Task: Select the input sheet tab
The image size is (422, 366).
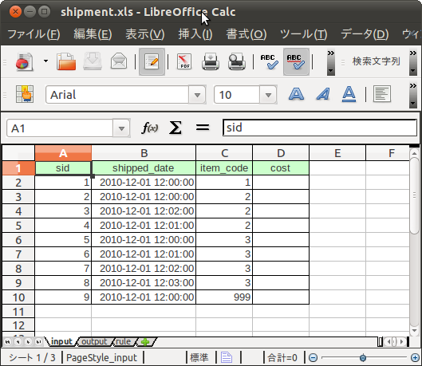Action: [x=61, y=341]
